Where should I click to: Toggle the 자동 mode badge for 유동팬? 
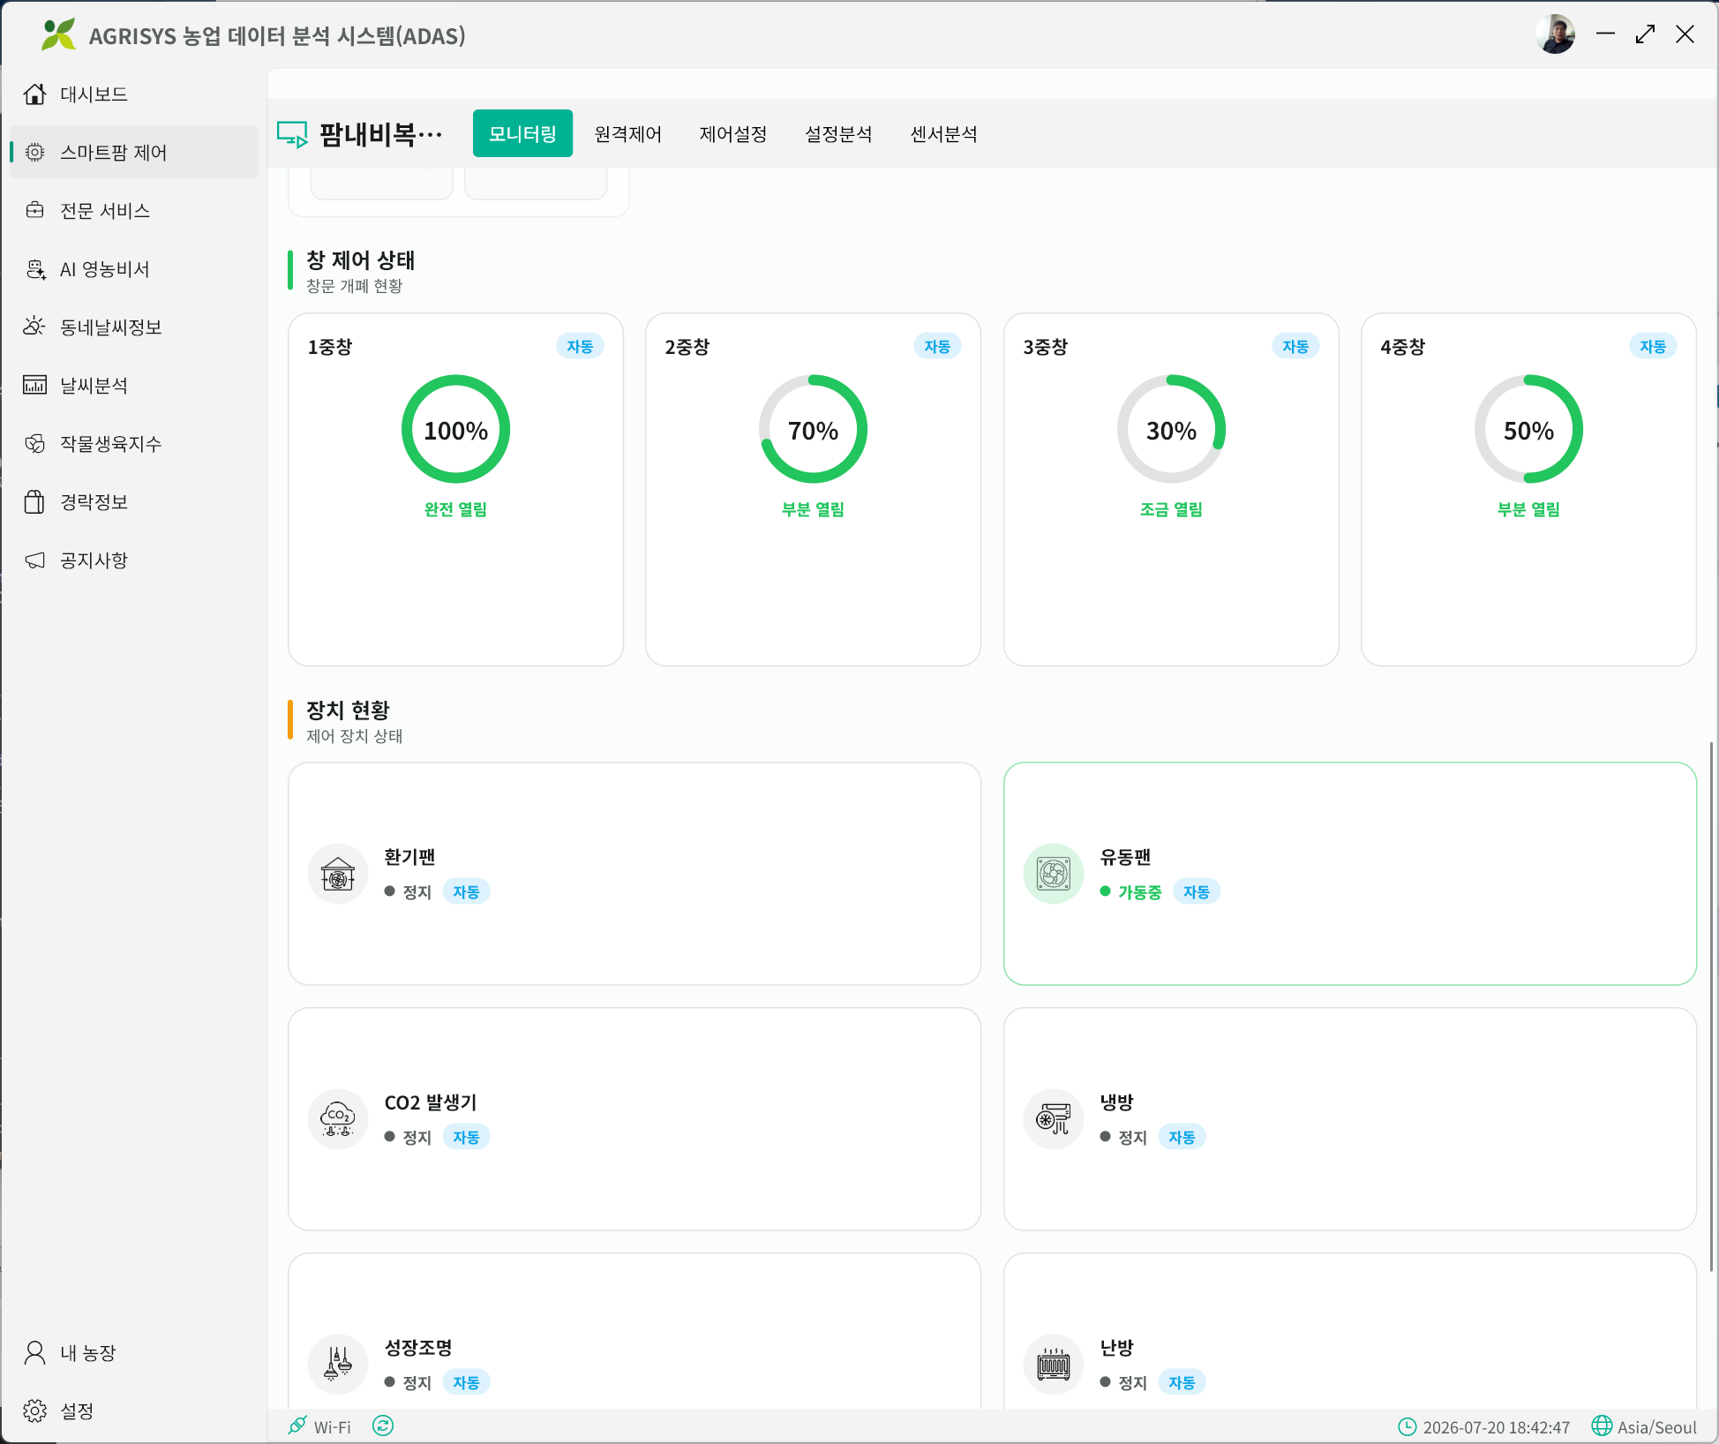(x=1197, y=891)
